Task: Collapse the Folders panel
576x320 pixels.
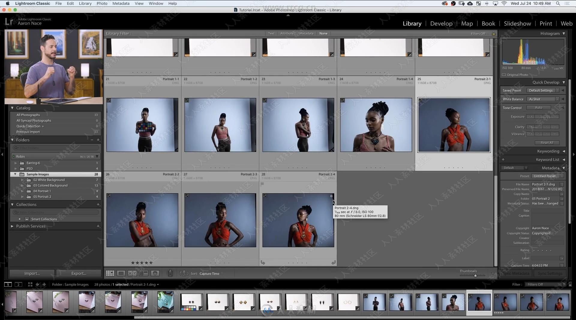Action: tap(12, 140)
